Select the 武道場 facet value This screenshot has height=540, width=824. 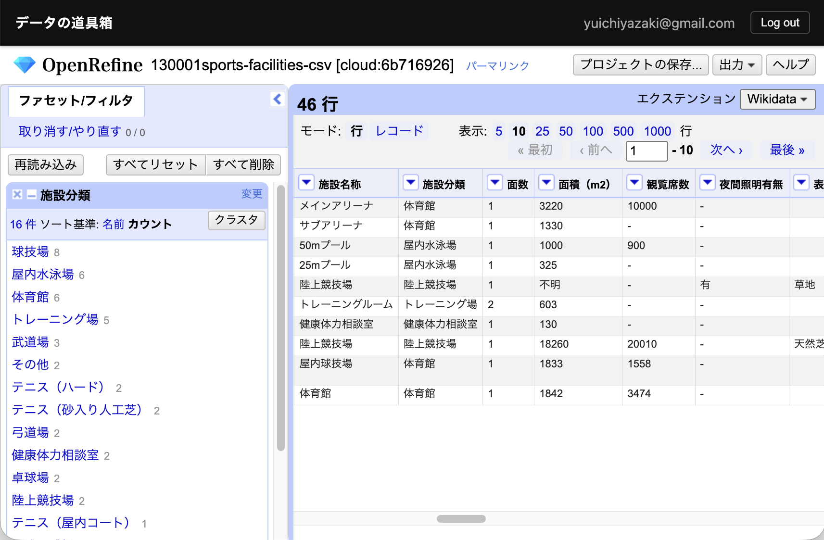click(x=30, y=342)
